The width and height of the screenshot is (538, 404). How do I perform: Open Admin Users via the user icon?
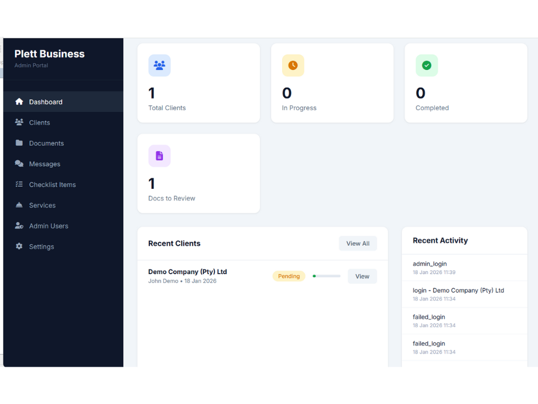[20, 226]
